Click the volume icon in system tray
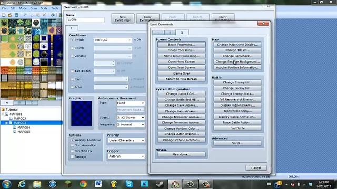Viewport: 337px width, 189px height. [x=292, y=184]
